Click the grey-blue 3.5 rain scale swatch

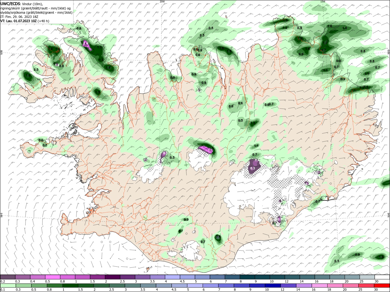(148, 286)
